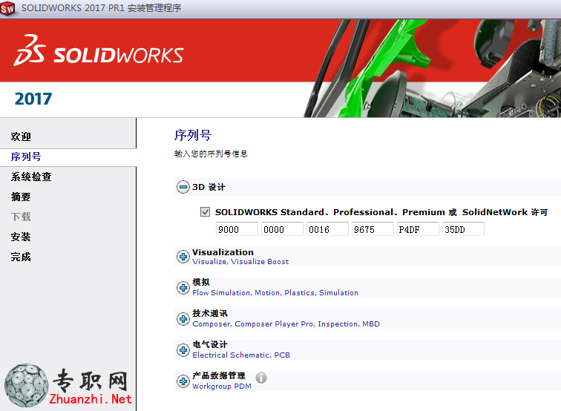Open the 系统检查 step
The height and width of the screenshot is (411, 561).
(x=31, y=177)
